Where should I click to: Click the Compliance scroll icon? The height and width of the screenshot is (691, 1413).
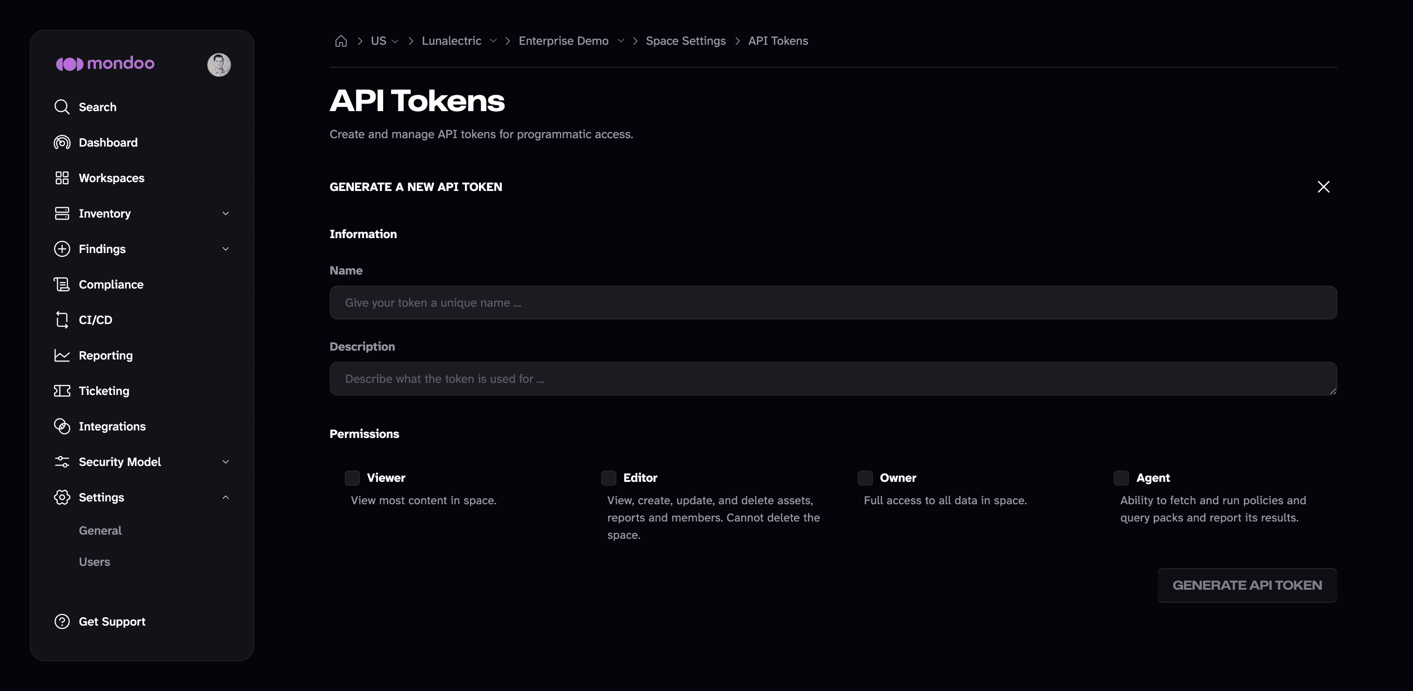(x=62, y=284)
